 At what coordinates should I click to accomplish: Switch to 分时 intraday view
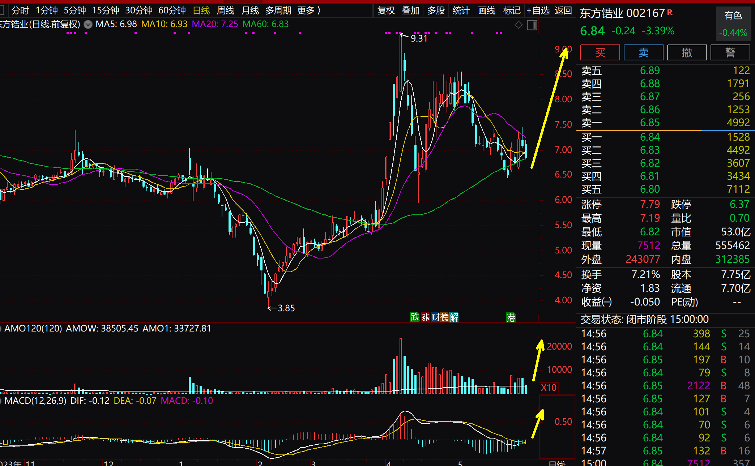20,10
